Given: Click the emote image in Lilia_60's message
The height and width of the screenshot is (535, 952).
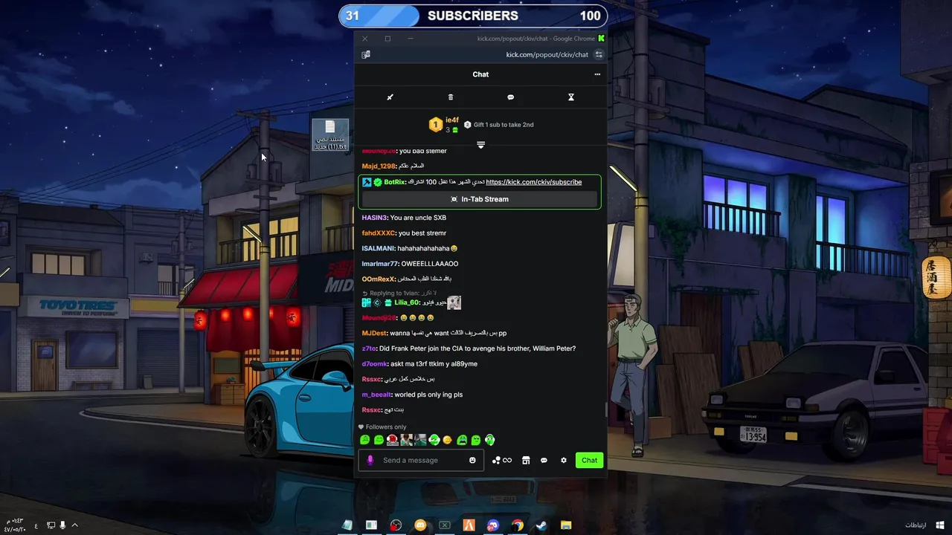Looking at the screenshot, I should click(454, 302).
